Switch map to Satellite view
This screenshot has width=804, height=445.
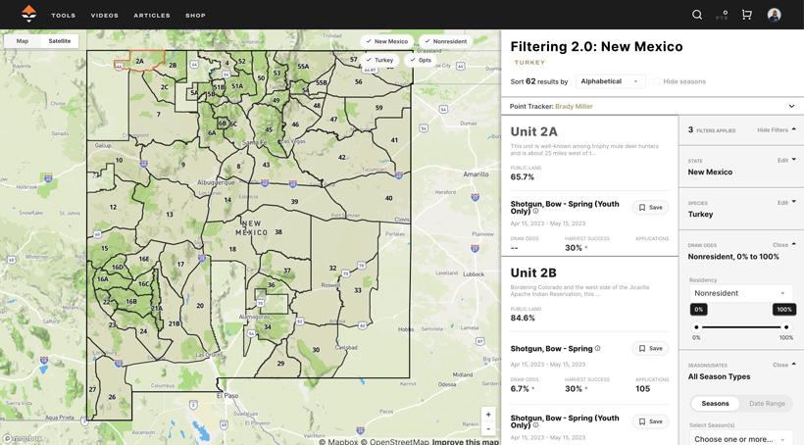tap(60, 41)
